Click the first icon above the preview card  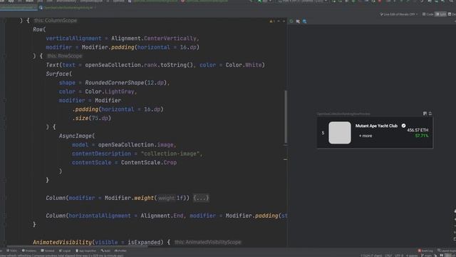tap(425, 114)
